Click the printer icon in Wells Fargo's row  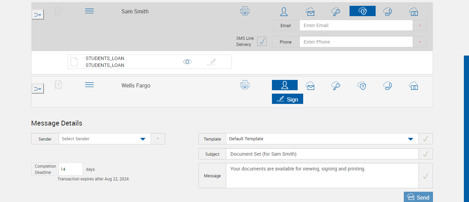245,85
